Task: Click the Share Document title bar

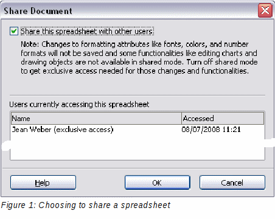Action: (130, 10)
